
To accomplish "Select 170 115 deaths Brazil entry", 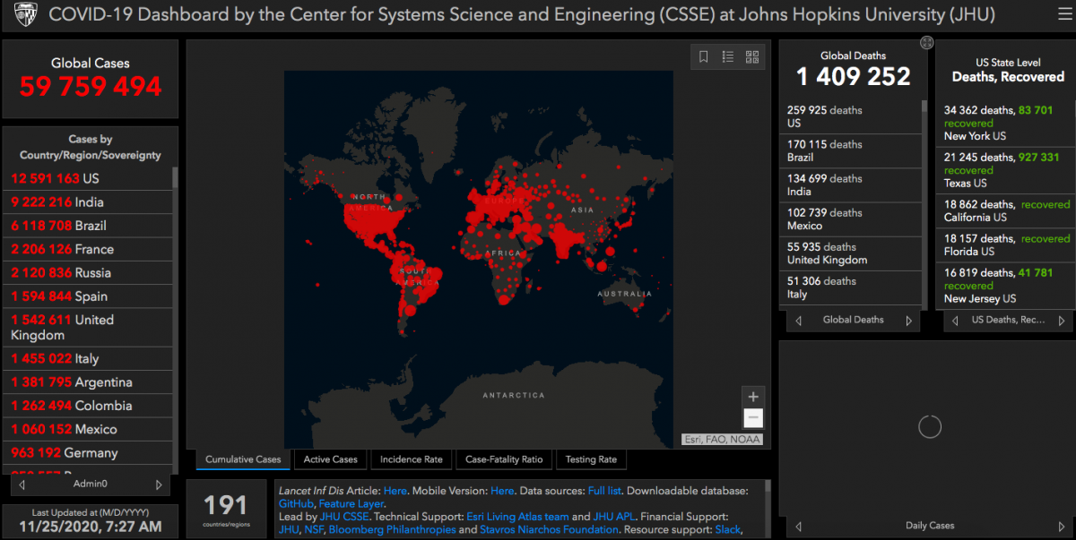I will tap(850, 150).
